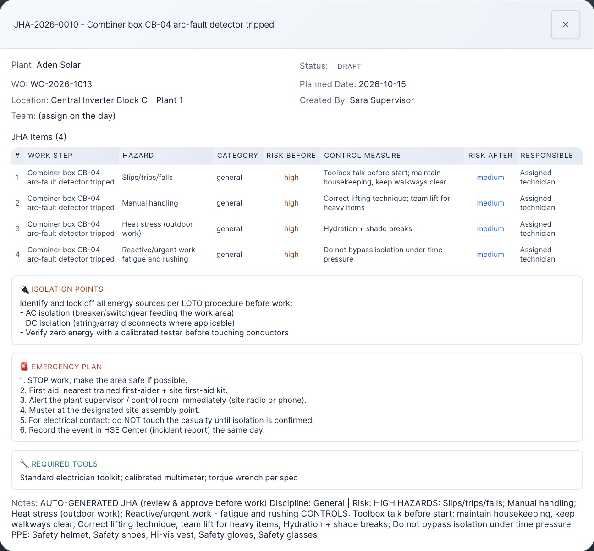Select creator name Sara Supervisor
This screenshot has width=594, height=551.
[382, 100]
